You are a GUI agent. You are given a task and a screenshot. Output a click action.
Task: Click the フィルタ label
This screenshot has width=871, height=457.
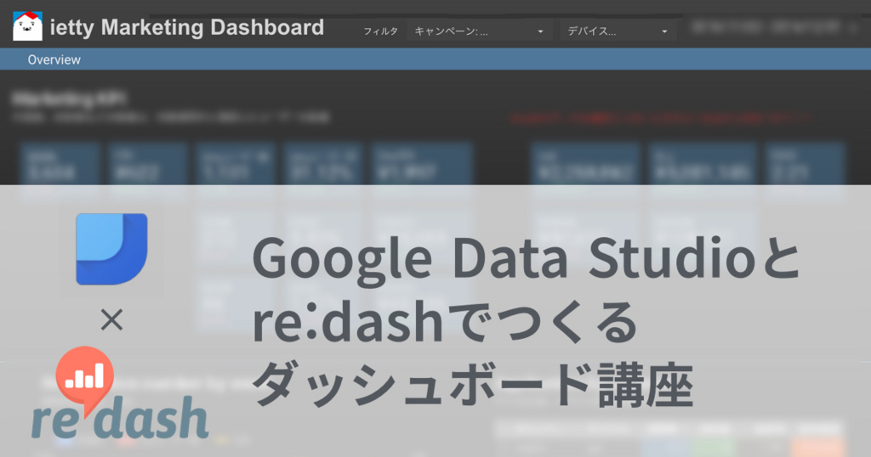point(380,31)
